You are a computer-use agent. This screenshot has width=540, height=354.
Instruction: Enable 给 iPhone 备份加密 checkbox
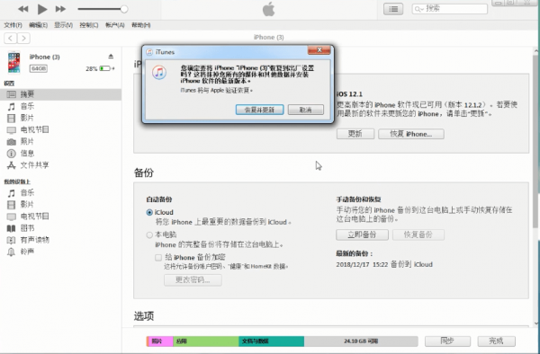point(158,258)
